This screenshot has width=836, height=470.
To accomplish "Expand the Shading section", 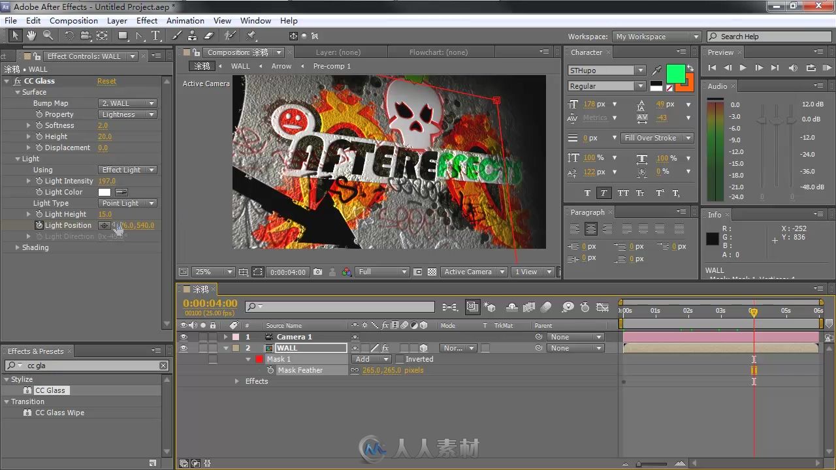I will click(17, 247).
